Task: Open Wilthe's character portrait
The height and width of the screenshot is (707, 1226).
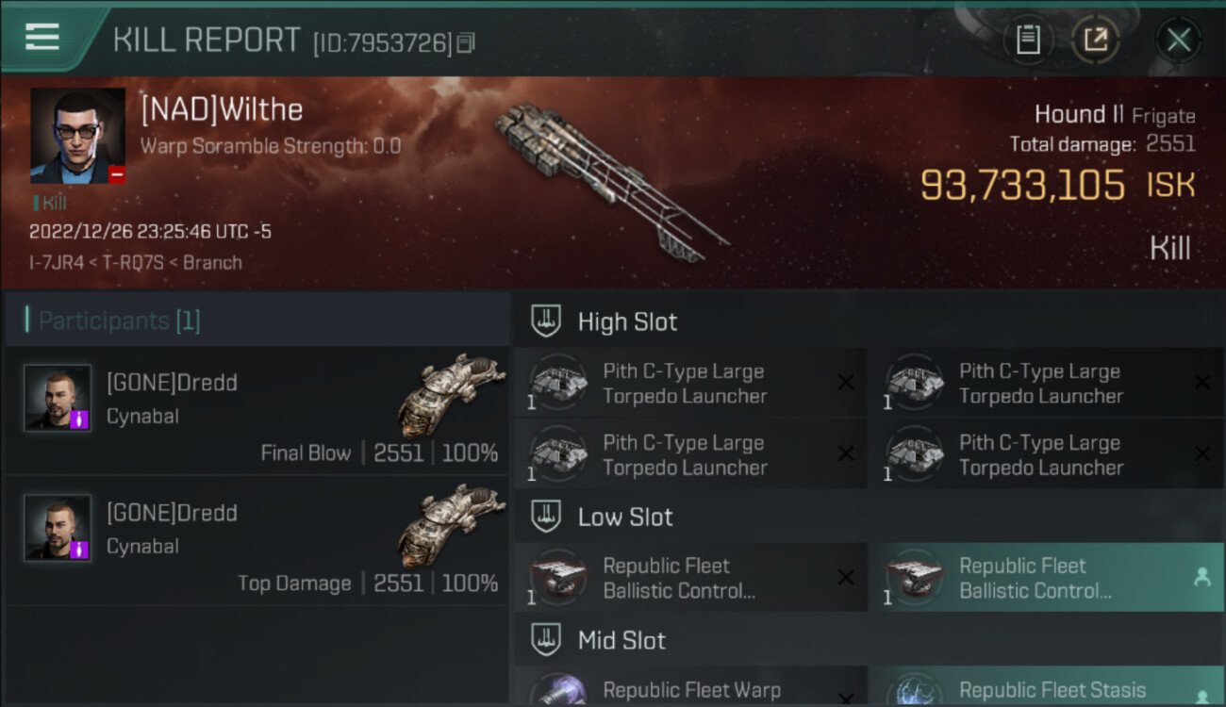Action: coord(77,136)
